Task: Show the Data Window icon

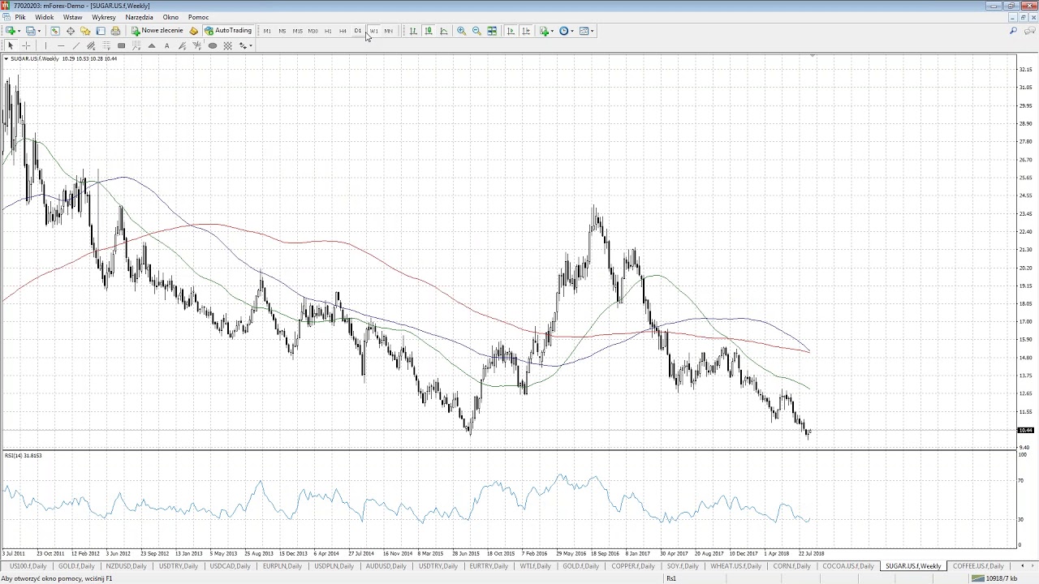Action: pyautogui.click(x=71, y=31)
